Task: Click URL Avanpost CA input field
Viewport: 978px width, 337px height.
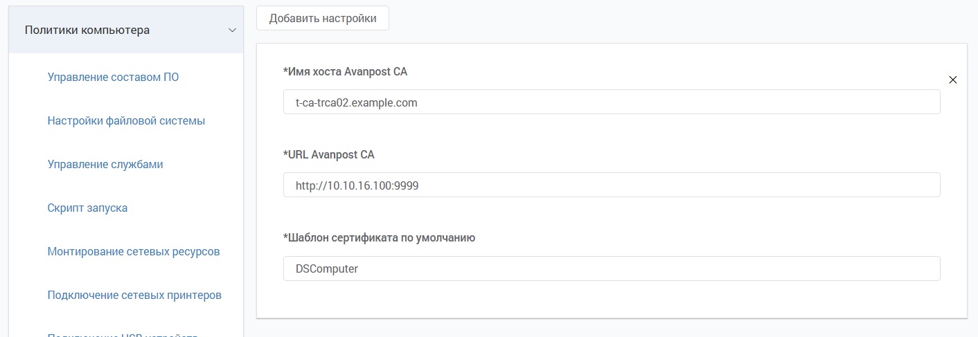Action: coord(612,185)
